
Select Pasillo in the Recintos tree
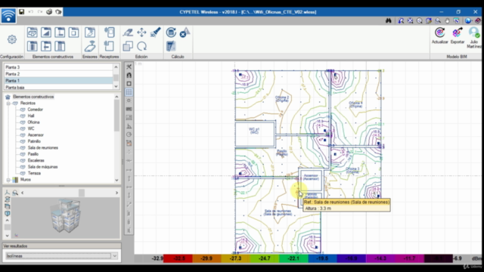pos(33,154)
